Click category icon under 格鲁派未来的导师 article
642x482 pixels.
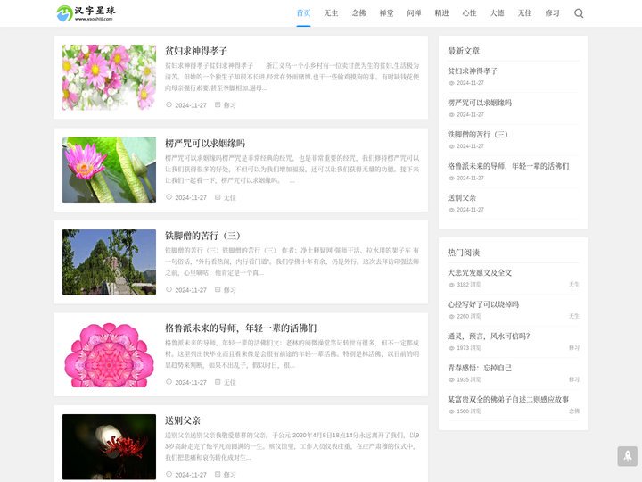click(218, 382)
